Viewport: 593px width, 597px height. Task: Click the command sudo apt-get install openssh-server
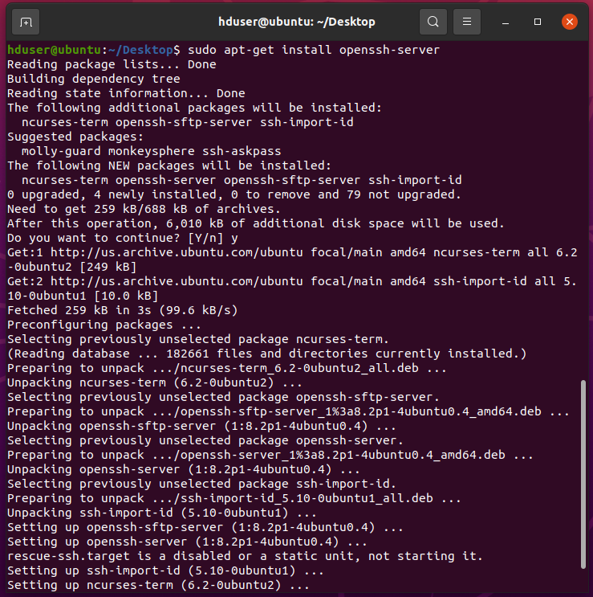314,50
